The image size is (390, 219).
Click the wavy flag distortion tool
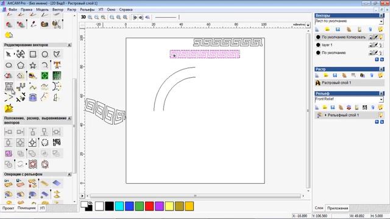coord(33,164)
